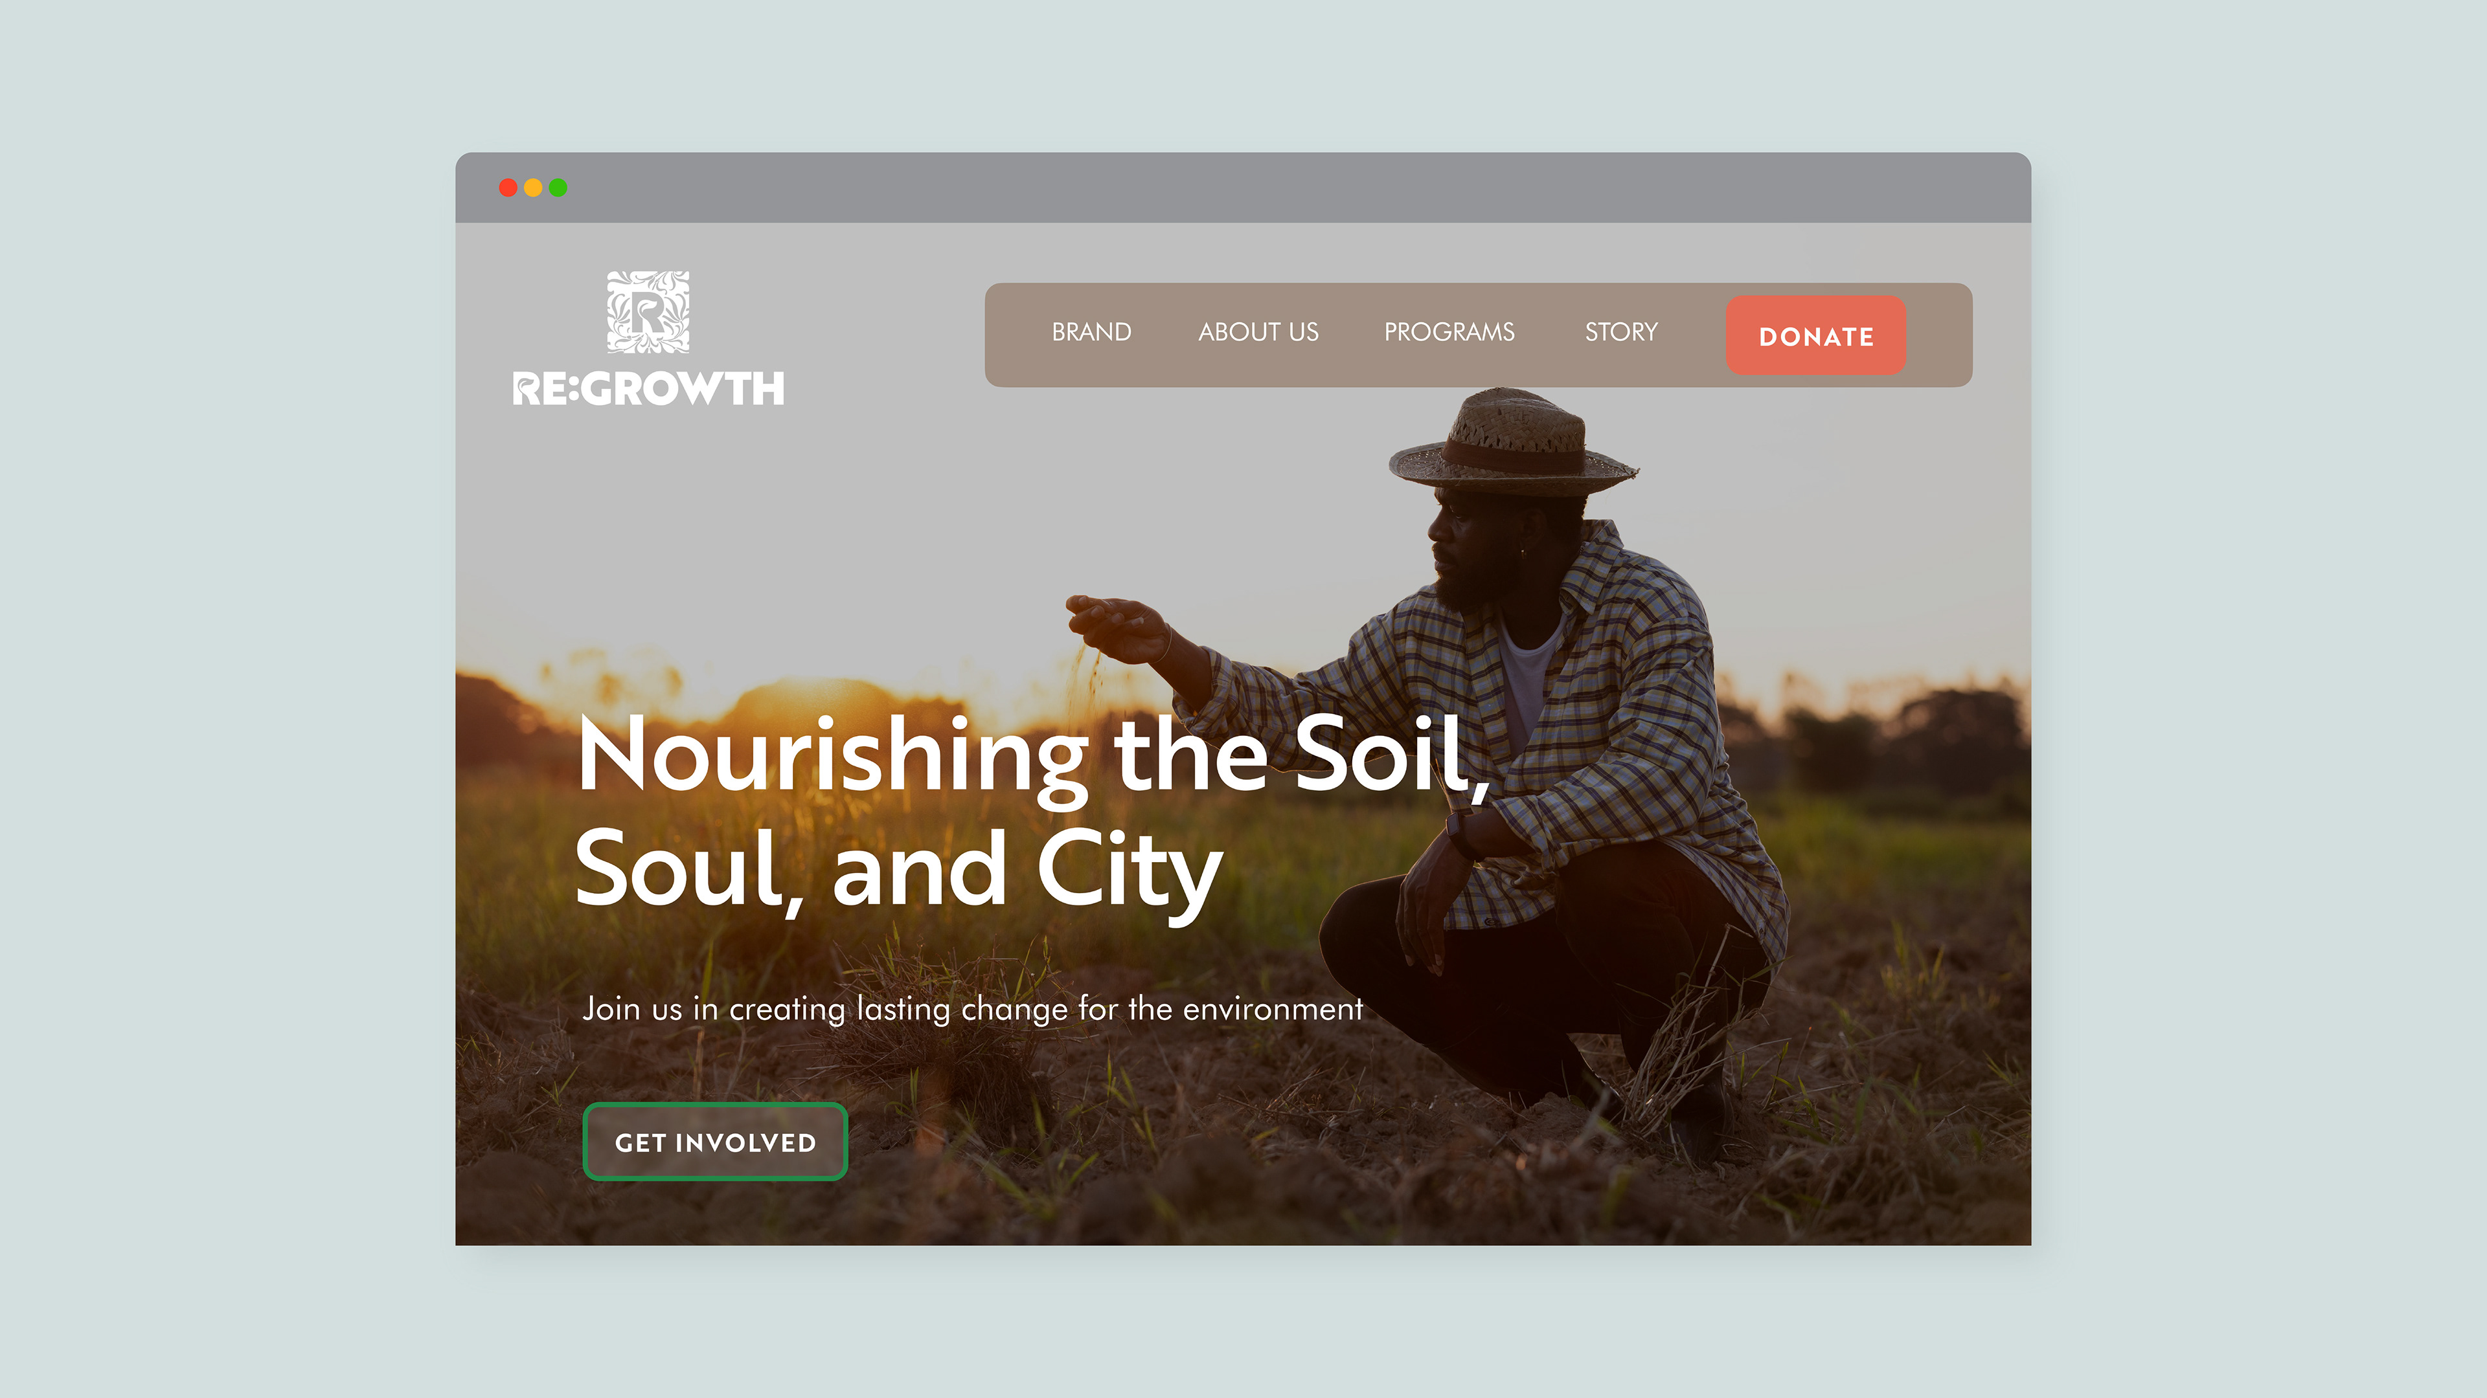This screenshot has width=2487, height=1398.
Task: Maximize the window using the green dot
Action: tap(558, 187)
